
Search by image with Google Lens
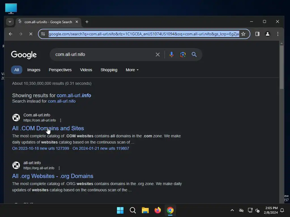183,55
